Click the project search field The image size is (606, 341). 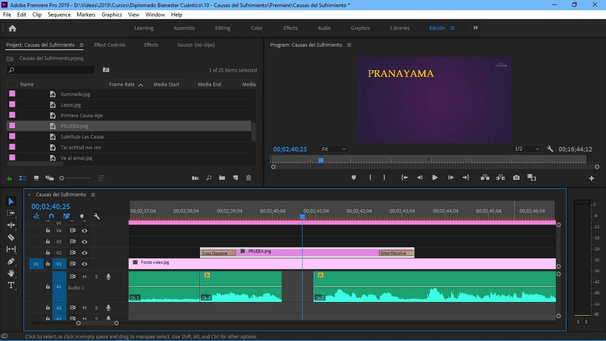(51, 70)
